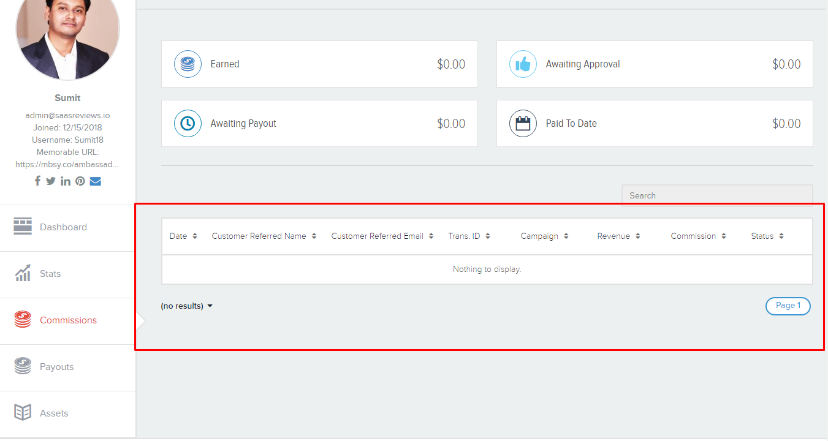Viewport: 828px width, 441px height.
Task: Sort by Campaign column
Action: pos(544,236)
